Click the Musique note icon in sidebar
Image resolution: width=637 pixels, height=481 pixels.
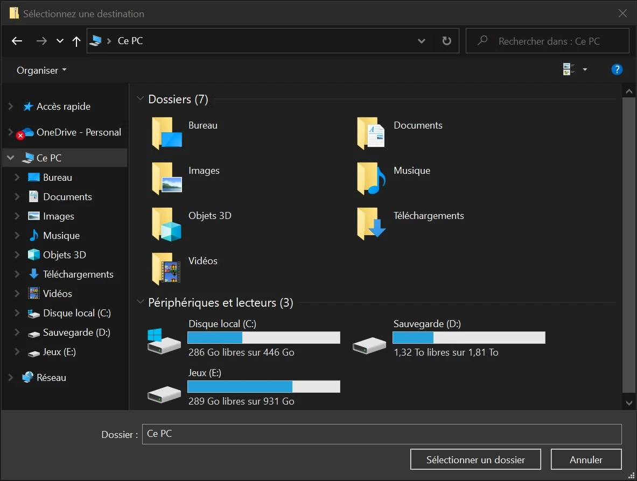click(34, 235)
